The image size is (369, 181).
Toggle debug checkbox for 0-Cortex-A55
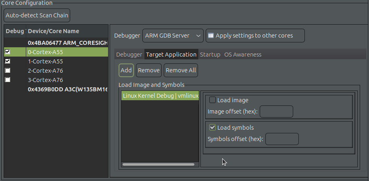coord(7,52)
